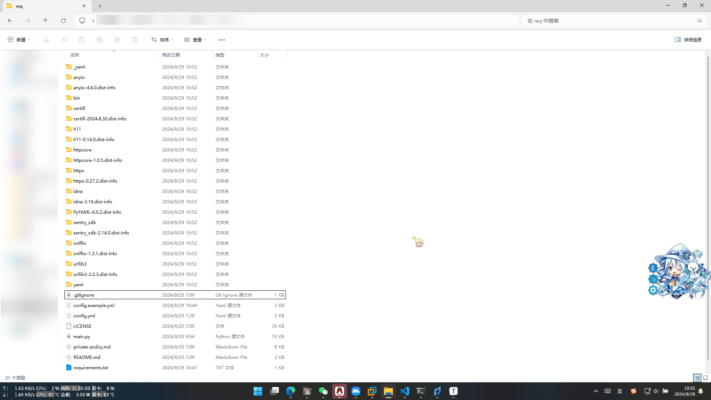711x400 pixels.
Task: Open the three-dot more options menu
Action: point(222,40)
